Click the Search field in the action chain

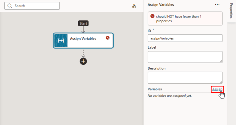click(x=32, y=6)
